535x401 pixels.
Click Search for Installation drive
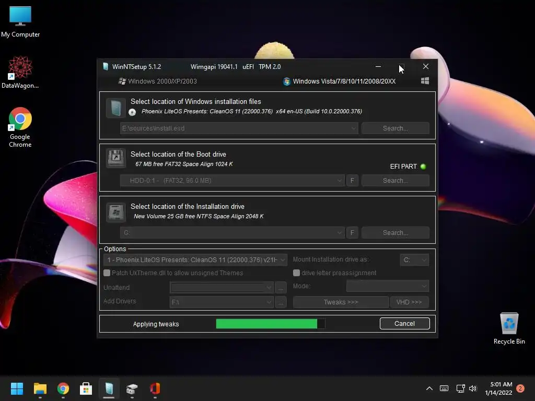point(395,232)
